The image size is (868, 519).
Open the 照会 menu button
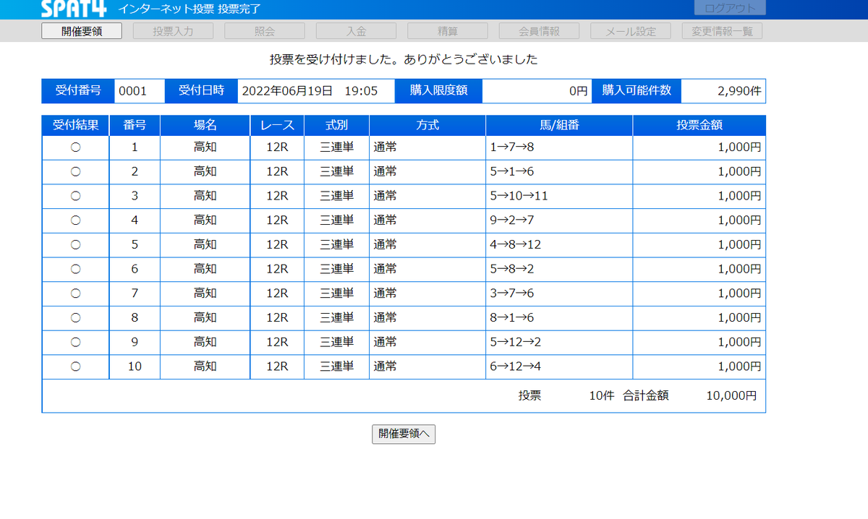coord(264,31)
